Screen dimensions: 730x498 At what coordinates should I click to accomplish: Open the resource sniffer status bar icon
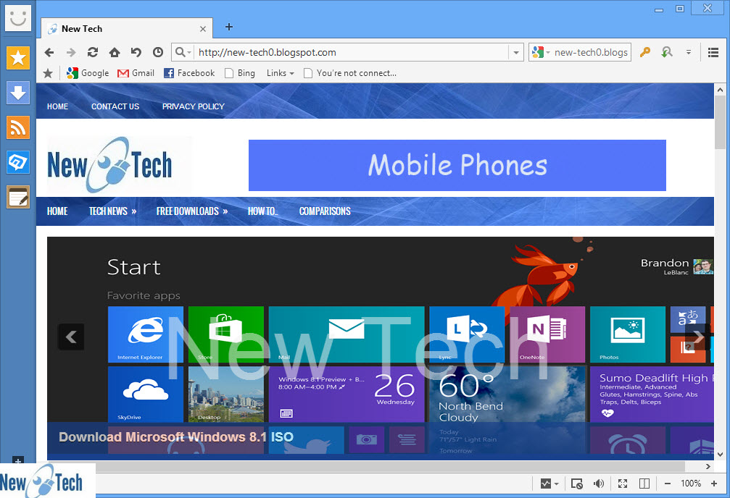click(546, 484)
